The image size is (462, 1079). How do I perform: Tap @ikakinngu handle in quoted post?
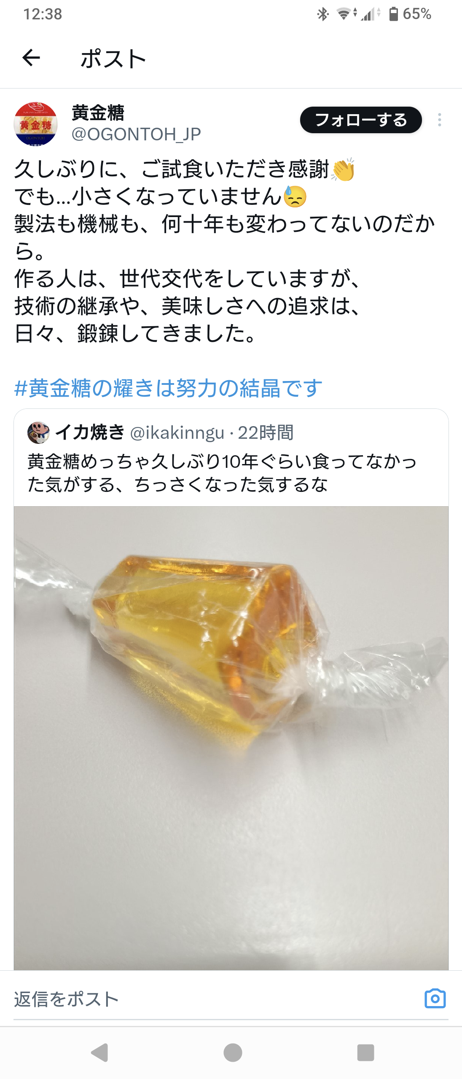(177, 433)
